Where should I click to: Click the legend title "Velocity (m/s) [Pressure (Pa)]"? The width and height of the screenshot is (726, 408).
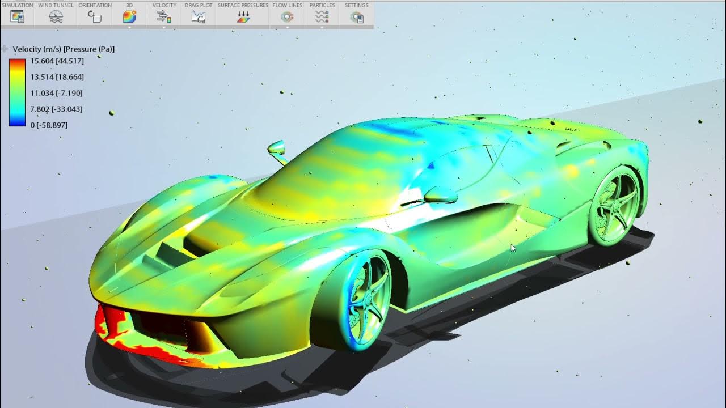64,49
